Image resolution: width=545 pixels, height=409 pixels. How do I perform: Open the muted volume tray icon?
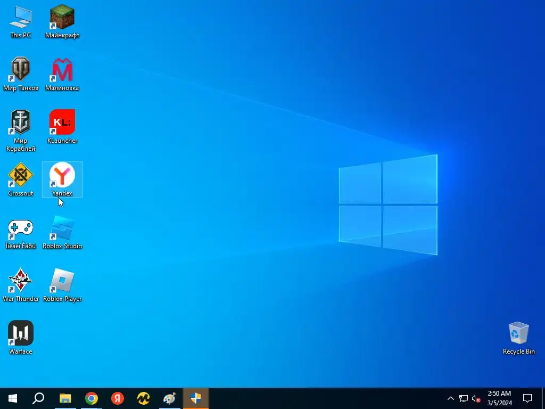pyautogui.click(x=476, y=398)
